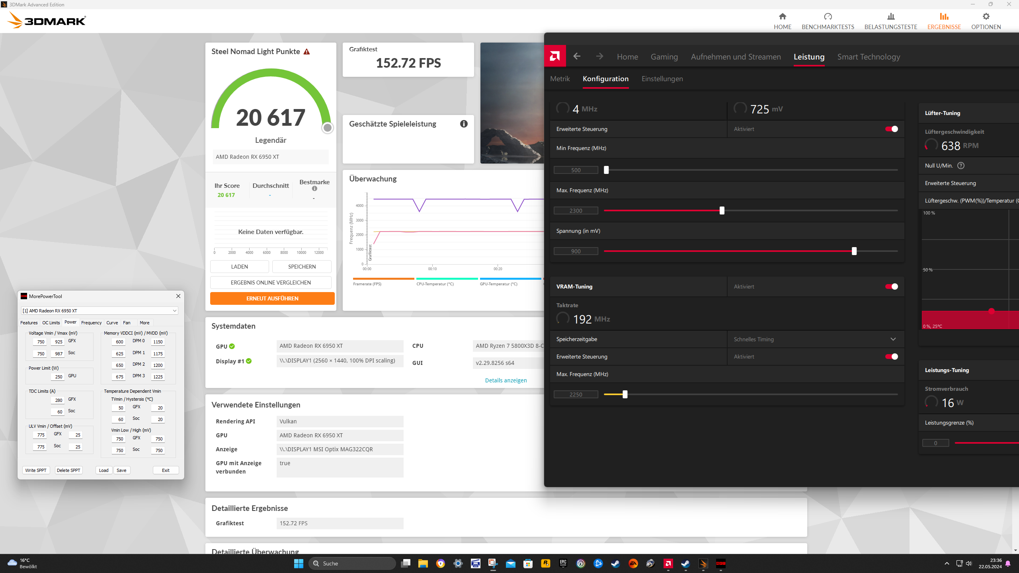This screenshot has width=1019, height=573.
Task: Open the Optionen gear icon
Action: (986, 17)
